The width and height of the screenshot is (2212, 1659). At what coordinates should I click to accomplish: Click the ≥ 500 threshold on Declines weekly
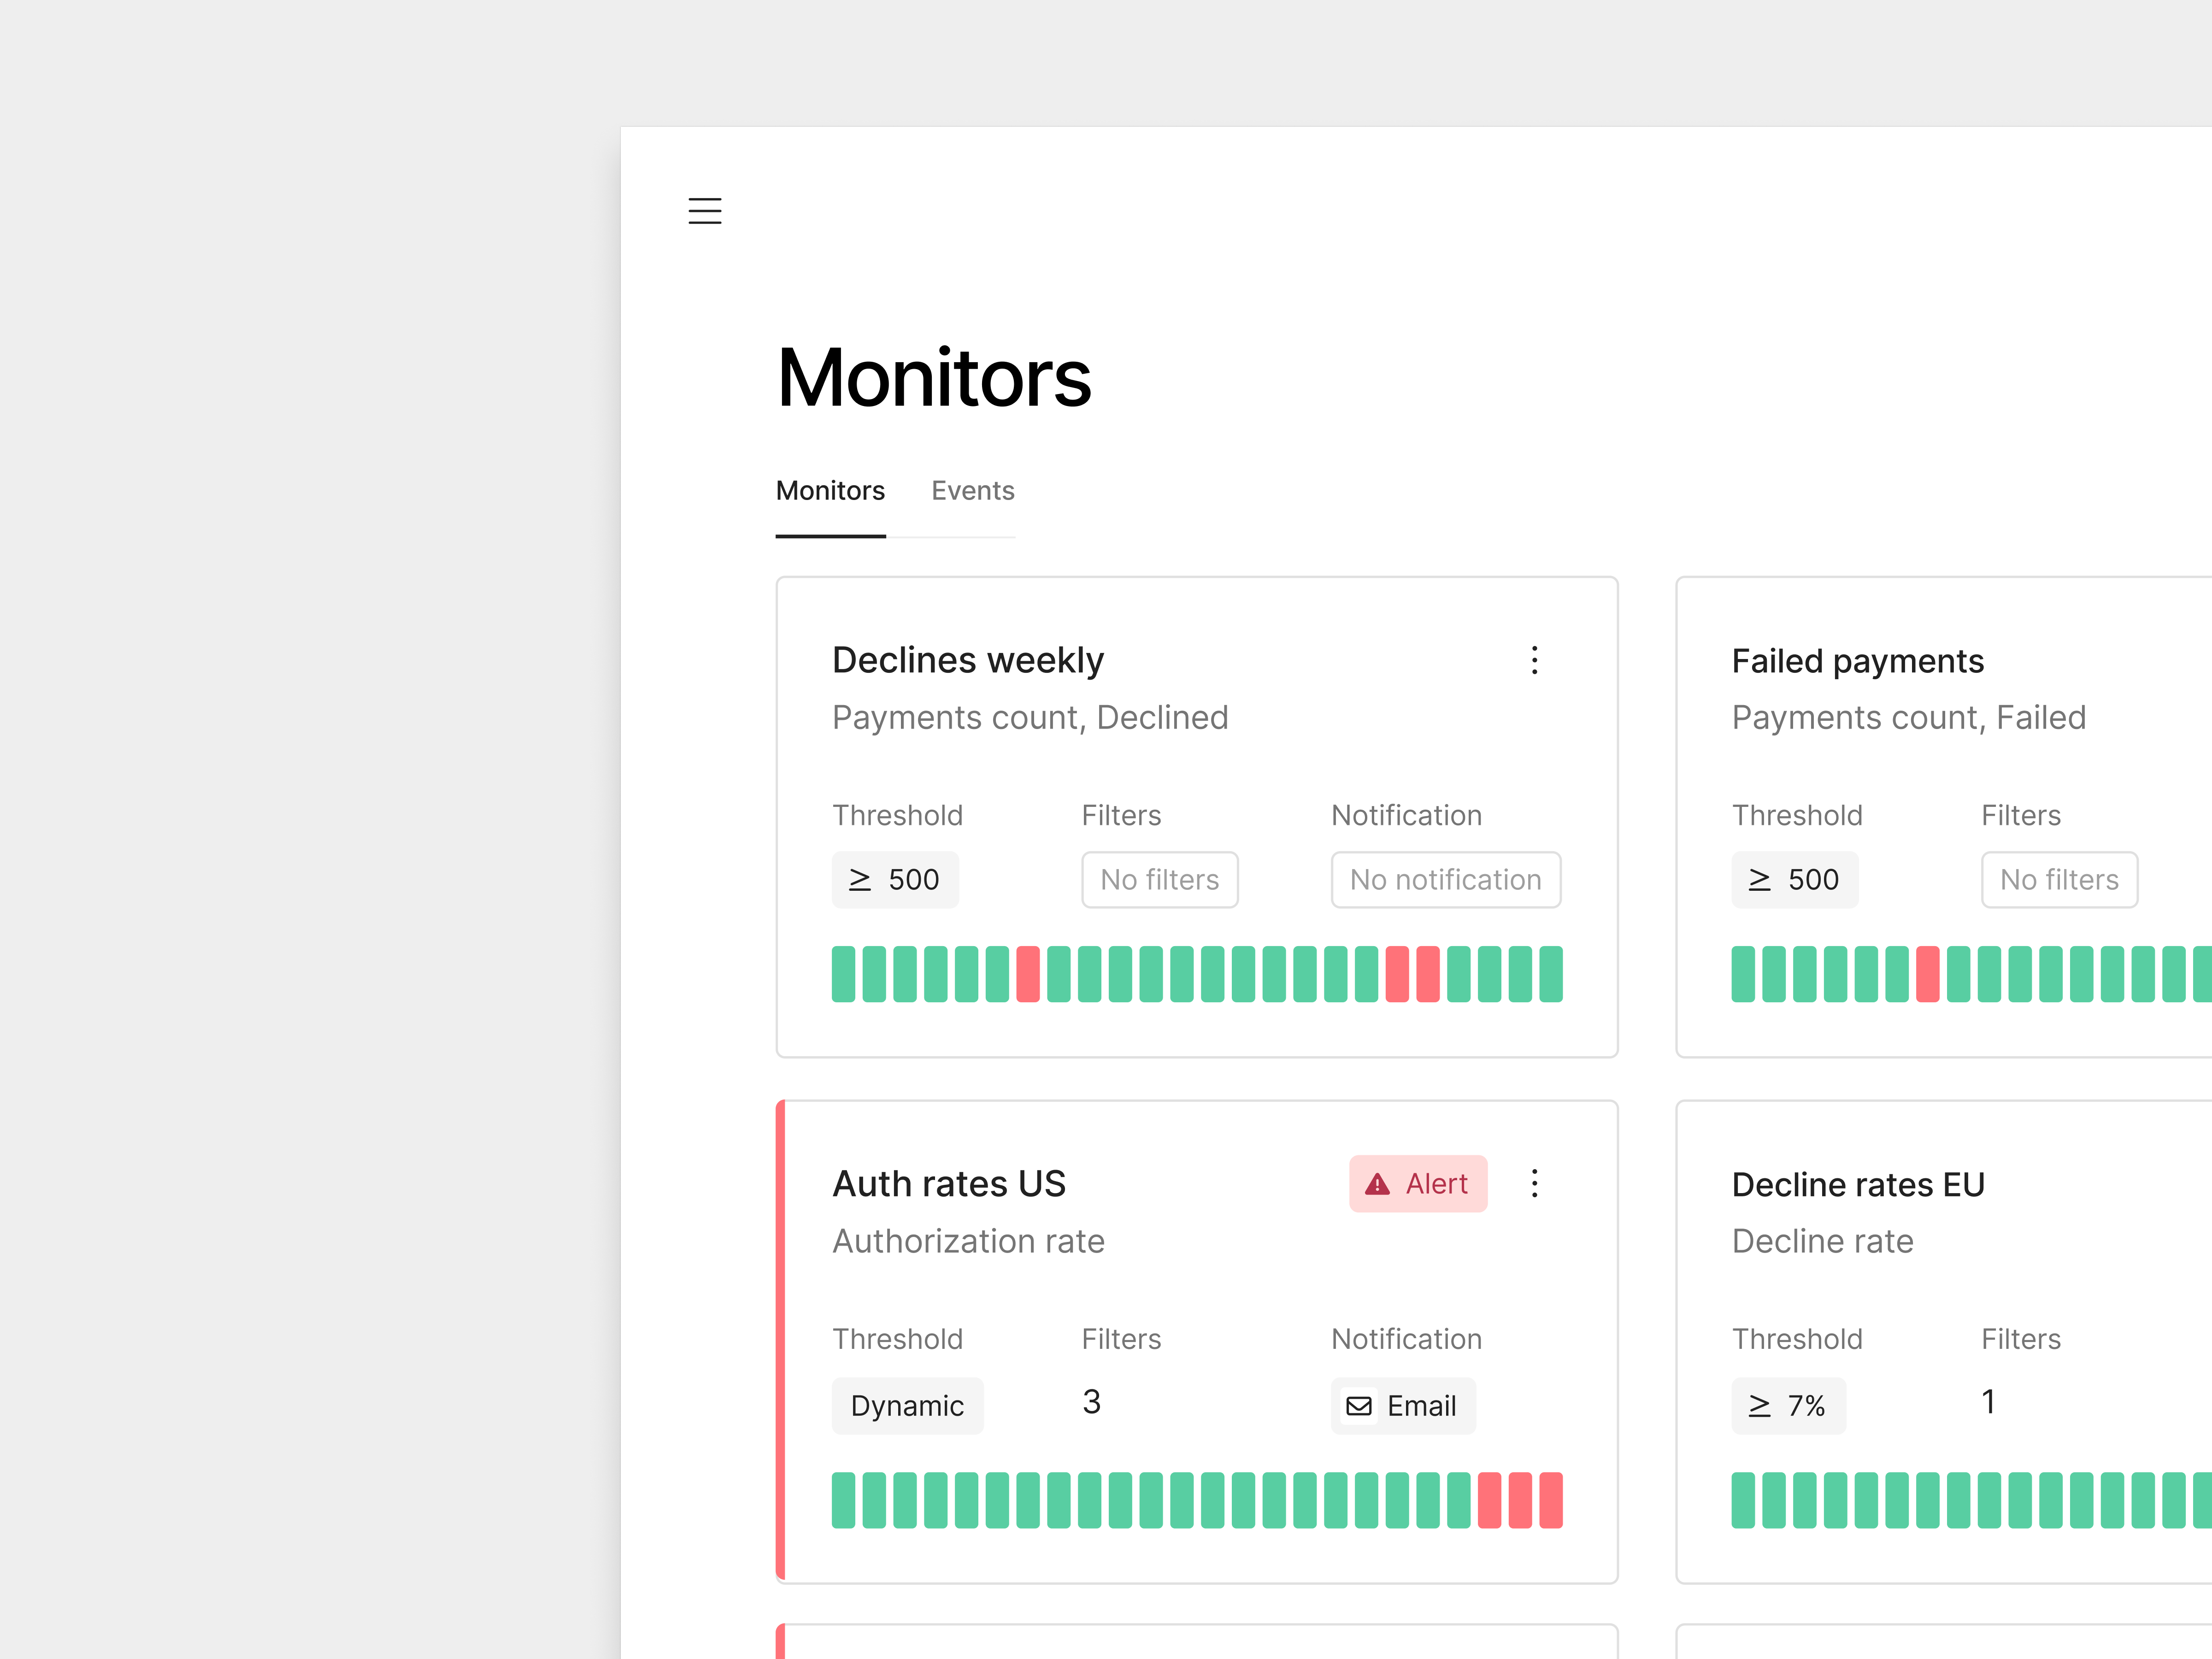pyautogui.click(x=895, y=880)
